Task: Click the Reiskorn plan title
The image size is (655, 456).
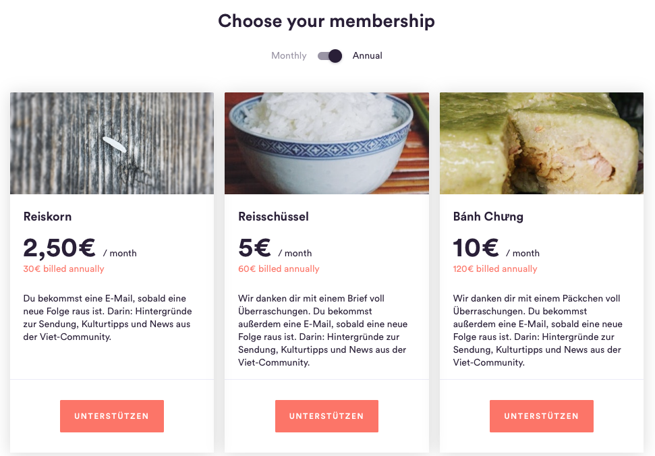Action: [48, 217]
